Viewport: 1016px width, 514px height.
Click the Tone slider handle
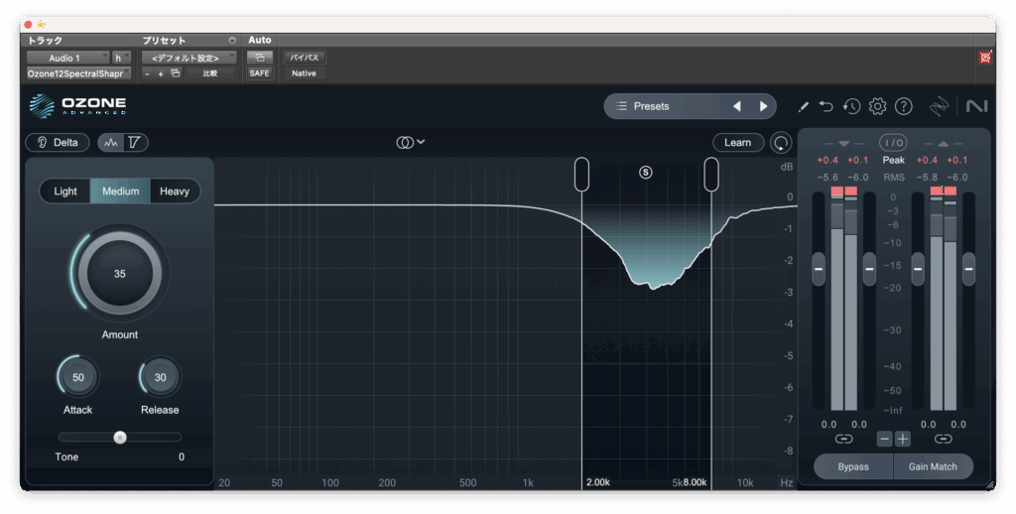click(120, 437)
